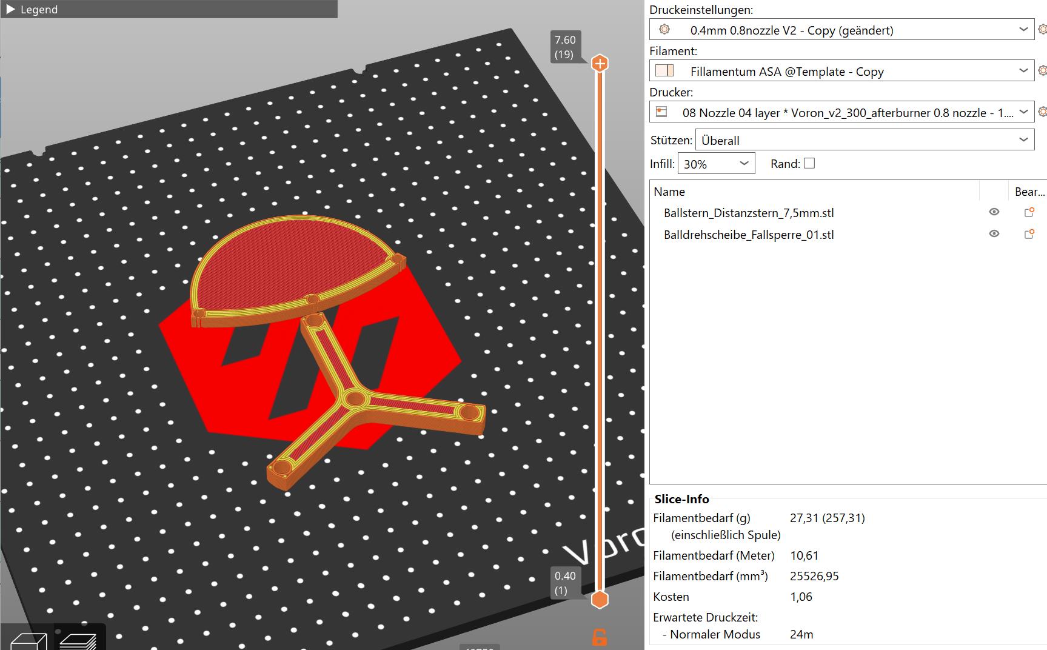Click the 7.60 (19) top layer label
Image resolution: width=1047 pixels, height=650 pixels.
(x=565, y=47)
